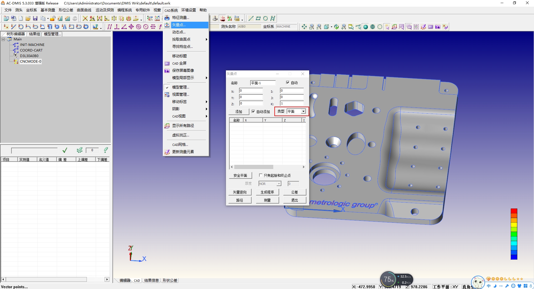Open the 帮助 menu
The image size is (534, 289).
[x=203, y=10]
